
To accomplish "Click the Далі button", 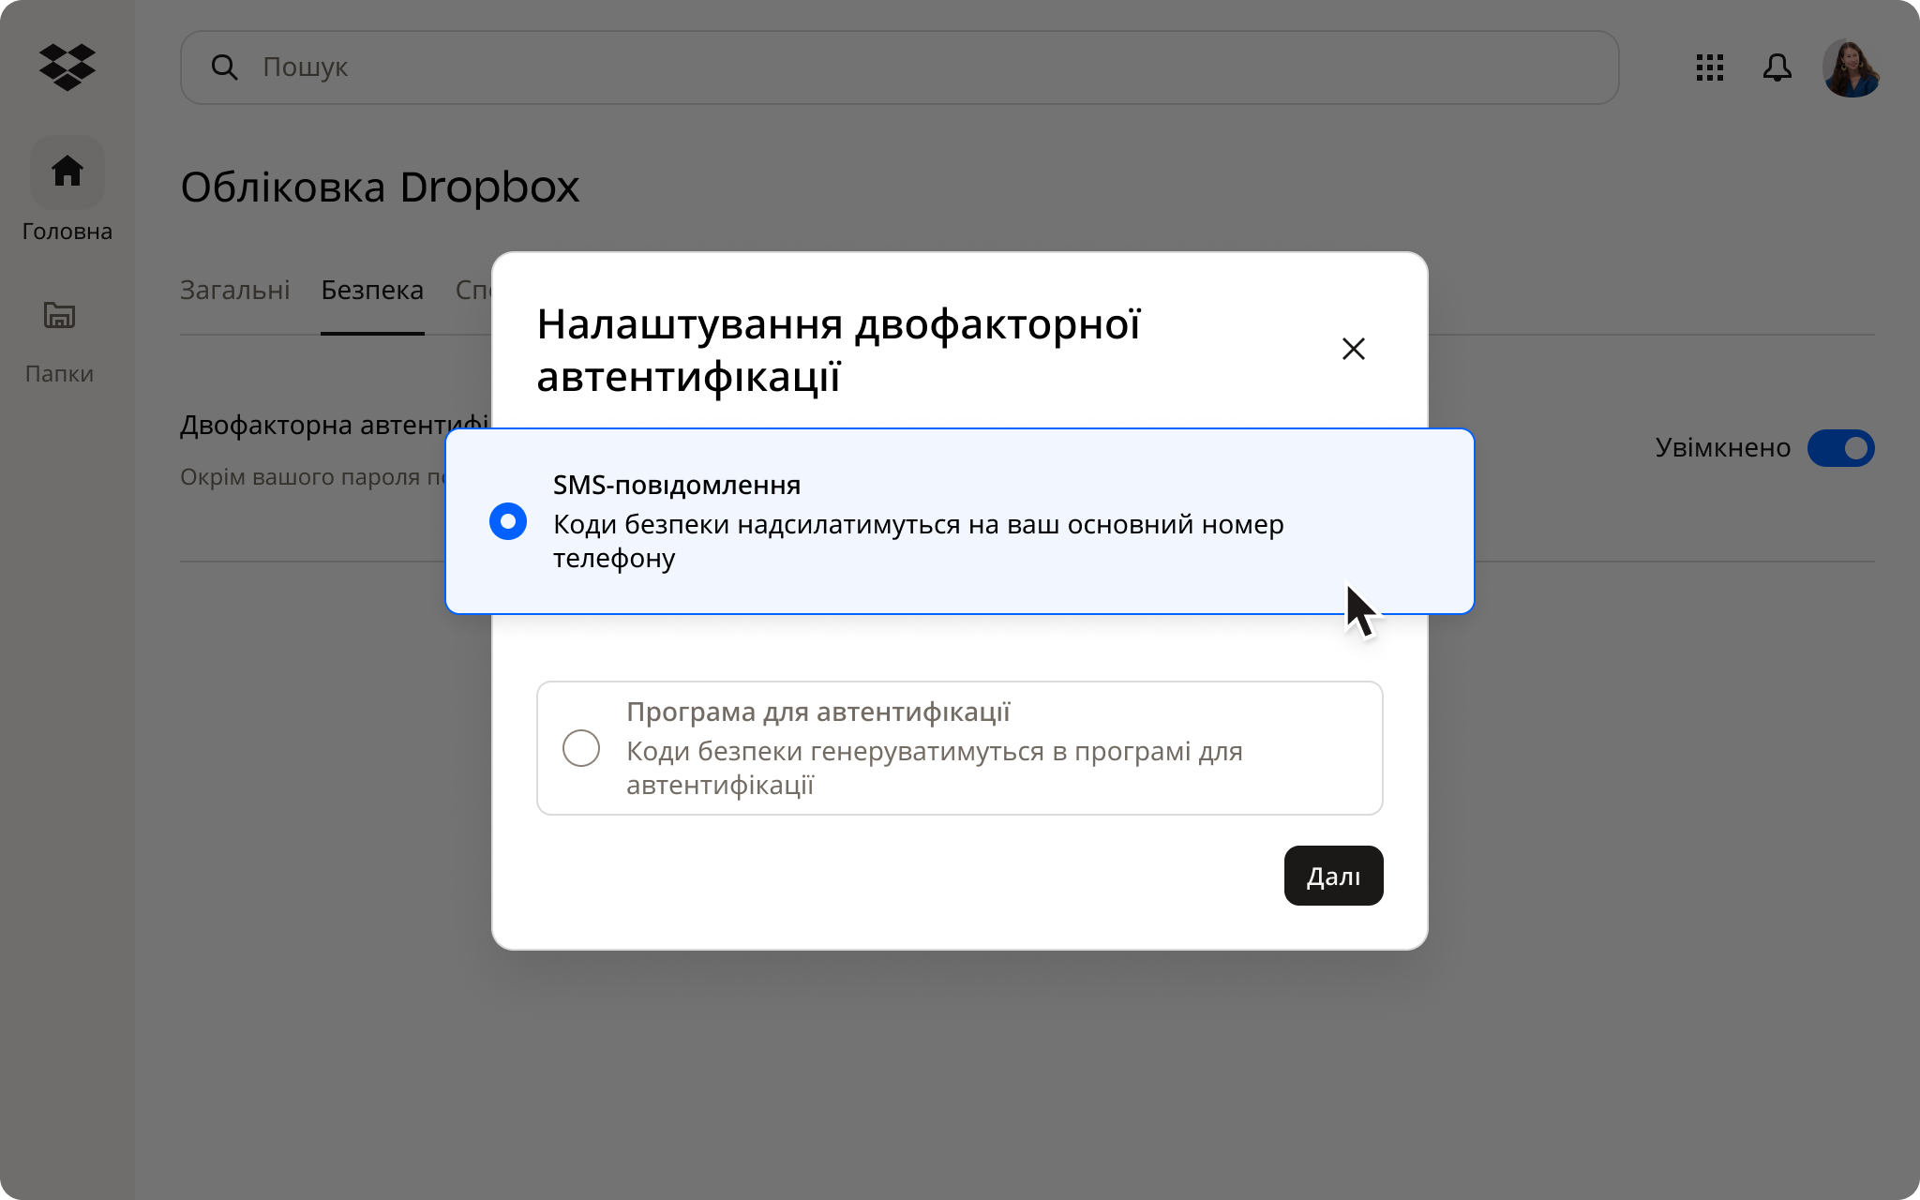I will point(1333,876).
